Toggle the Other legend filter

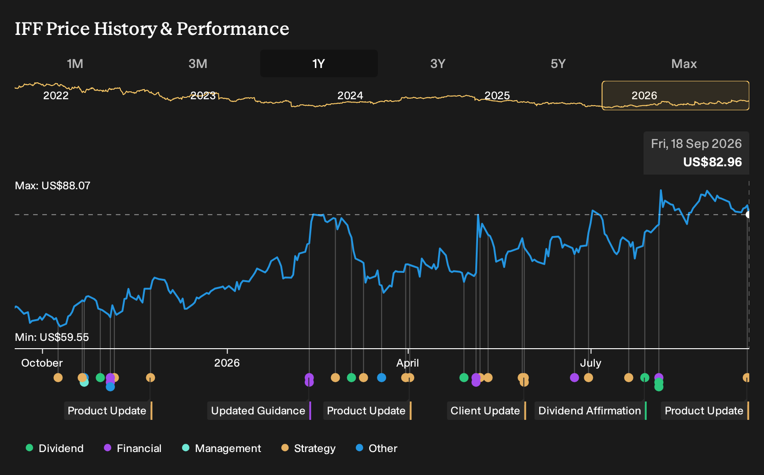pyautogui.click(x=376, y=448)
